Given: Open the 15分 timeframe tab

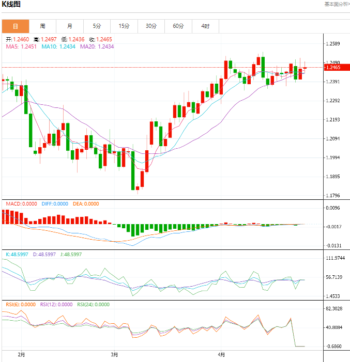Looking at the screenshot, I should (x=124, y=26).
